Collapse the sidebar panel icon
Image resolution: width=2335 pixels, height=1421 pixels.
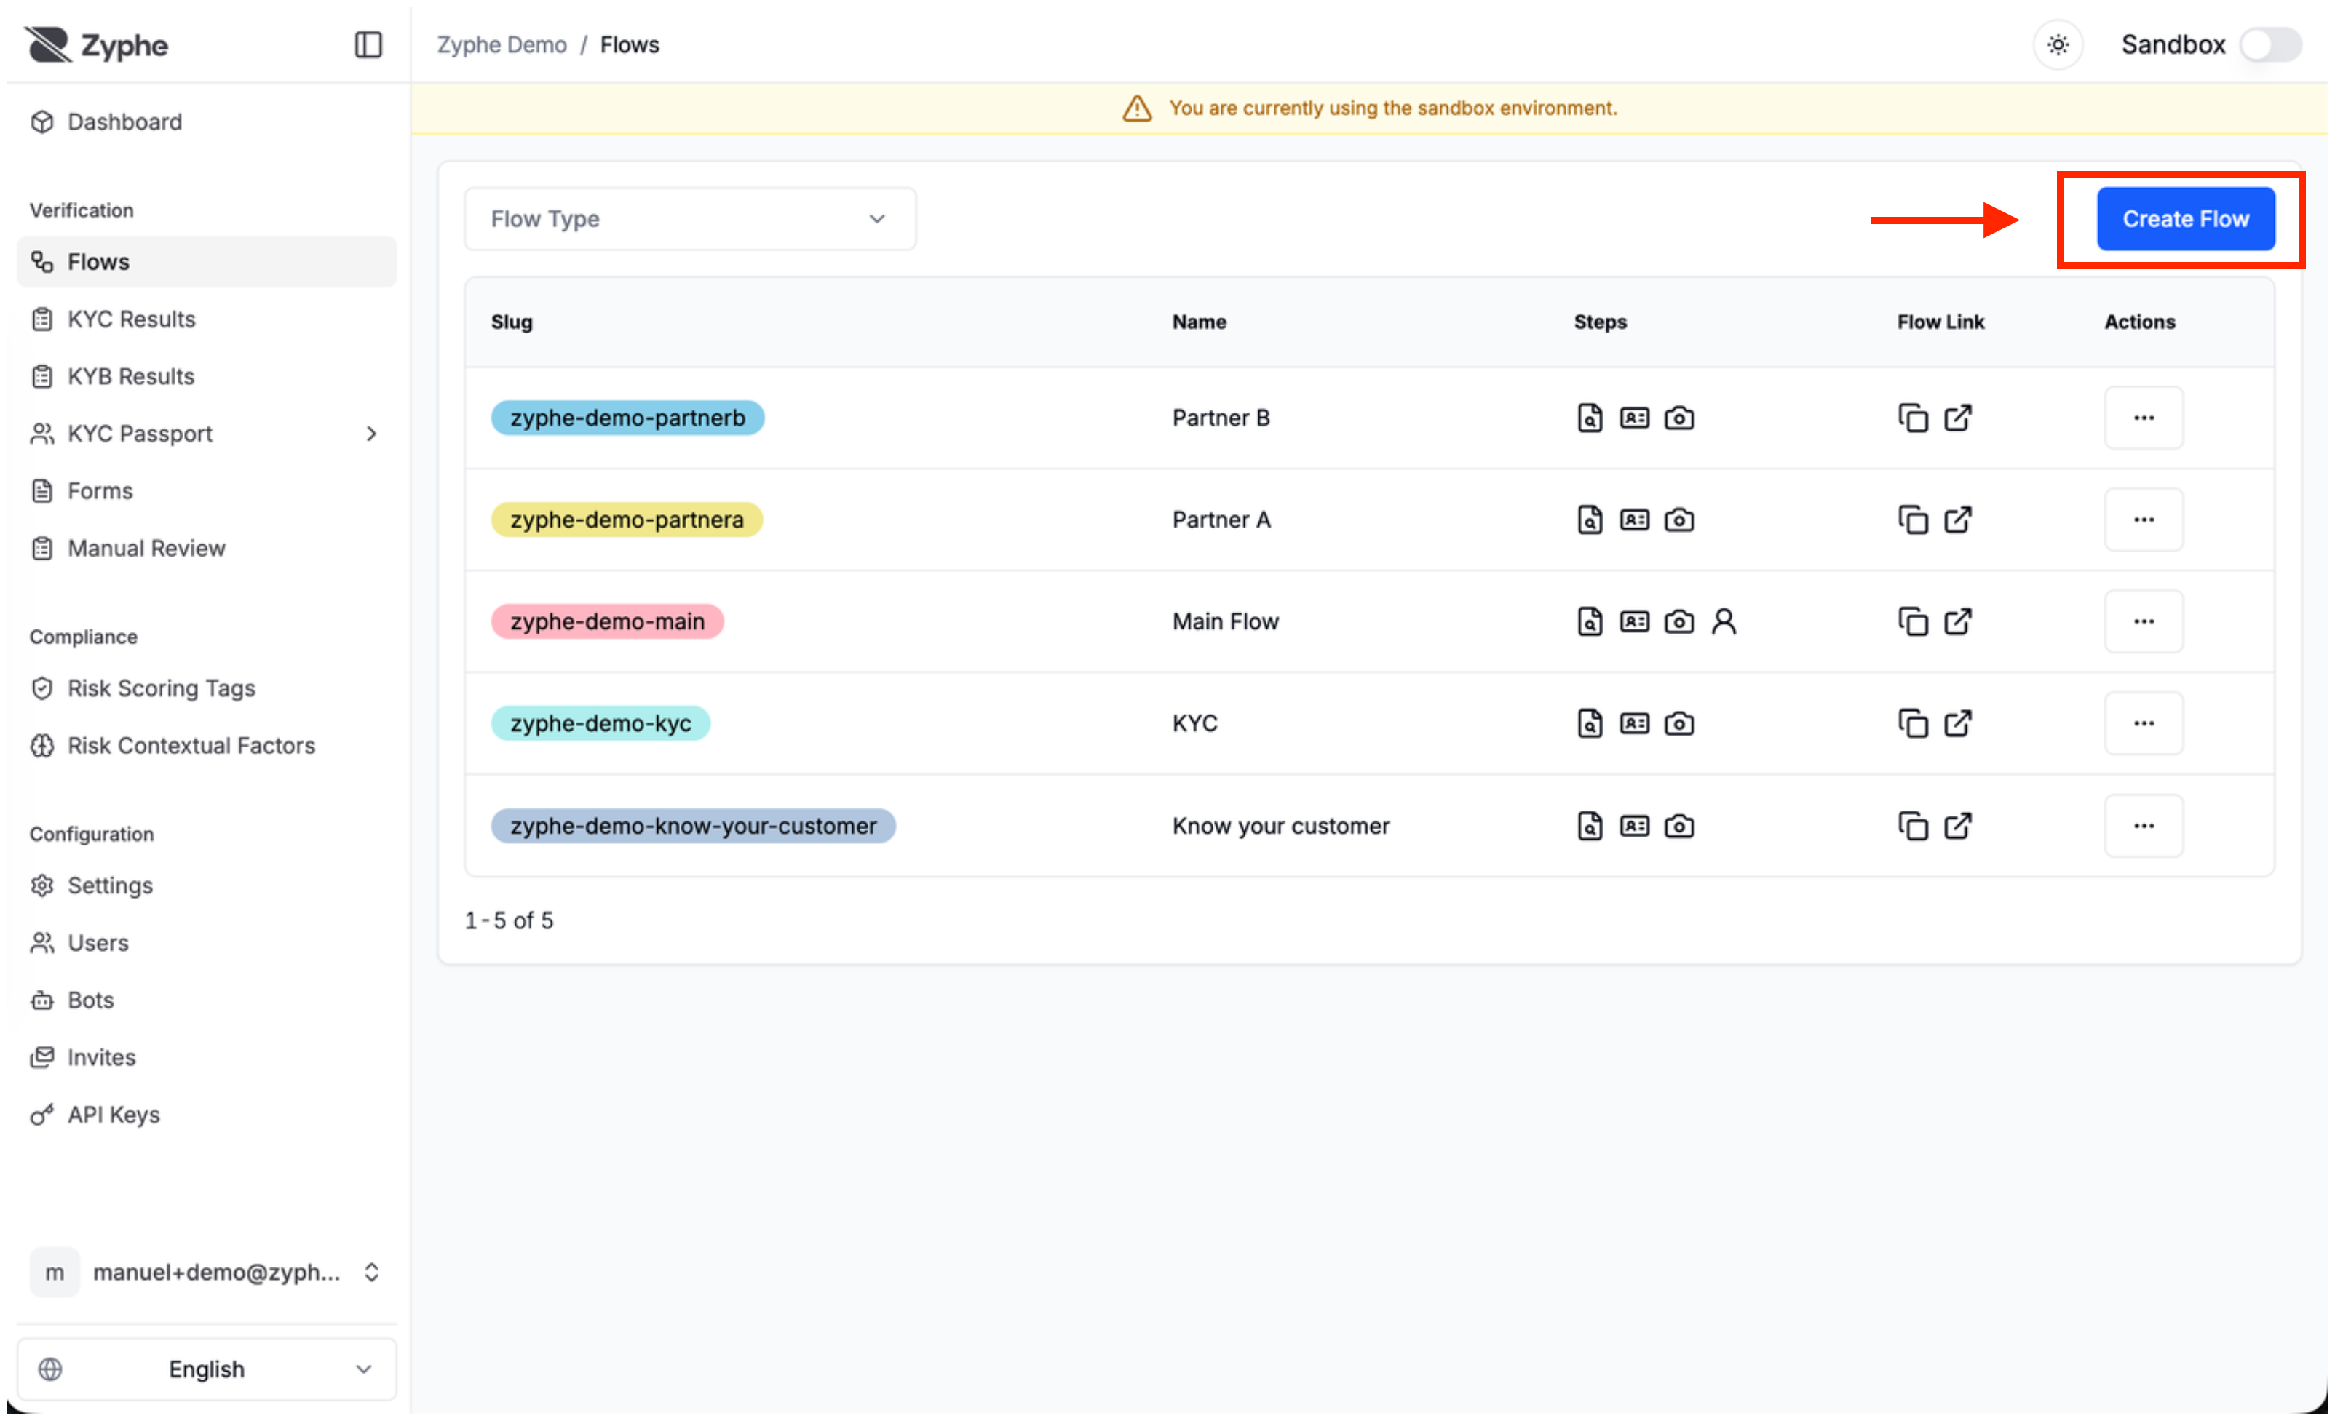point(368,44)
